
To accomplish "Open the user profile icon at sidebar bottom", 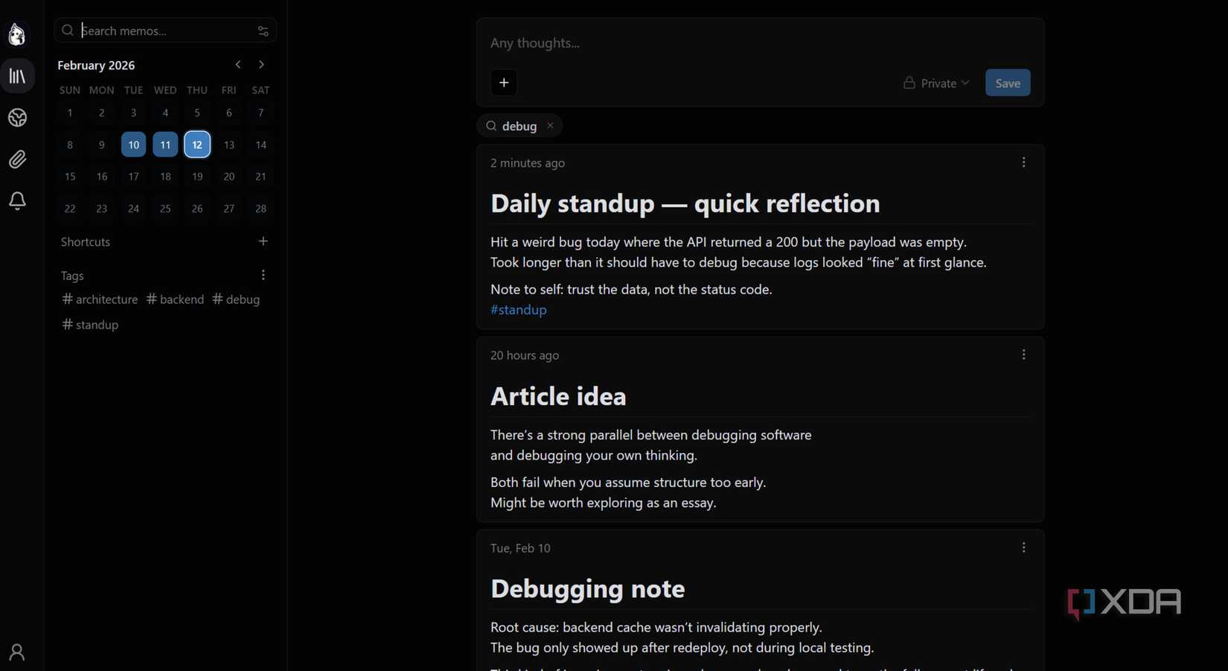I will pyautogui.click(x=17, y=652).
